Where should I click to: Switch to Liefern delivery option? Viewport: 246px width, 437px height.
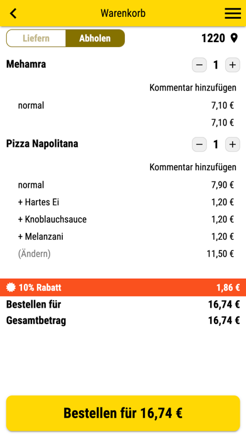coord(36,38)
